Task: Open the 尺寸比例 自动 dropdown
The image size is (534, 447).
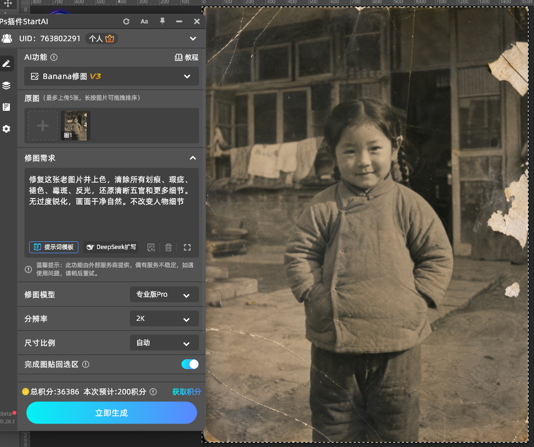Action: pos(164,343)
